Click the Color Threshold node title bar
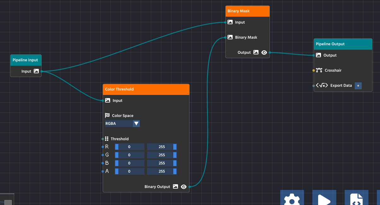The image size is (380, 205). tap(146, 89)
